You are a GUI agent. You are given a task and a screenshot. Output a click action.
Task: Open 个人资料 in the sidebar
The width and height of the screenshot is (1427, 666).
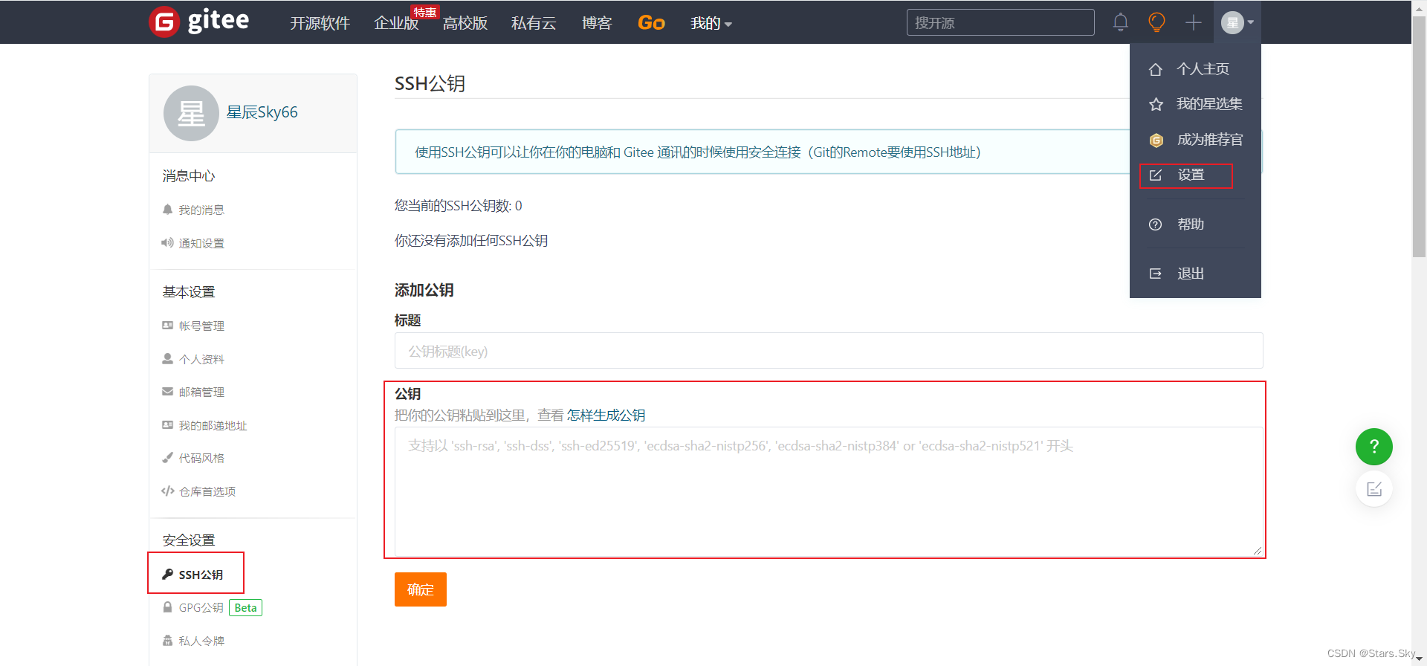pyautogui.click(x=201, y=359)
